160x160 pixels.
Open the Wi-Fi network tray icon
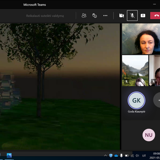coord(132,156)
